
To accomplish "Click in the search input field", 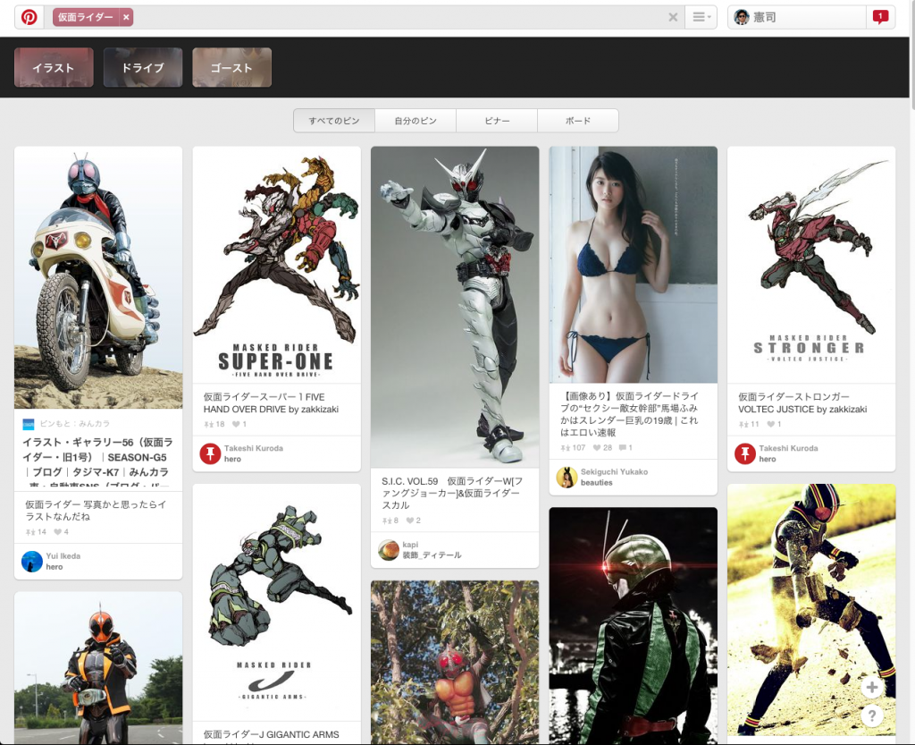I will pyautogui.click(x=399, y=17).
